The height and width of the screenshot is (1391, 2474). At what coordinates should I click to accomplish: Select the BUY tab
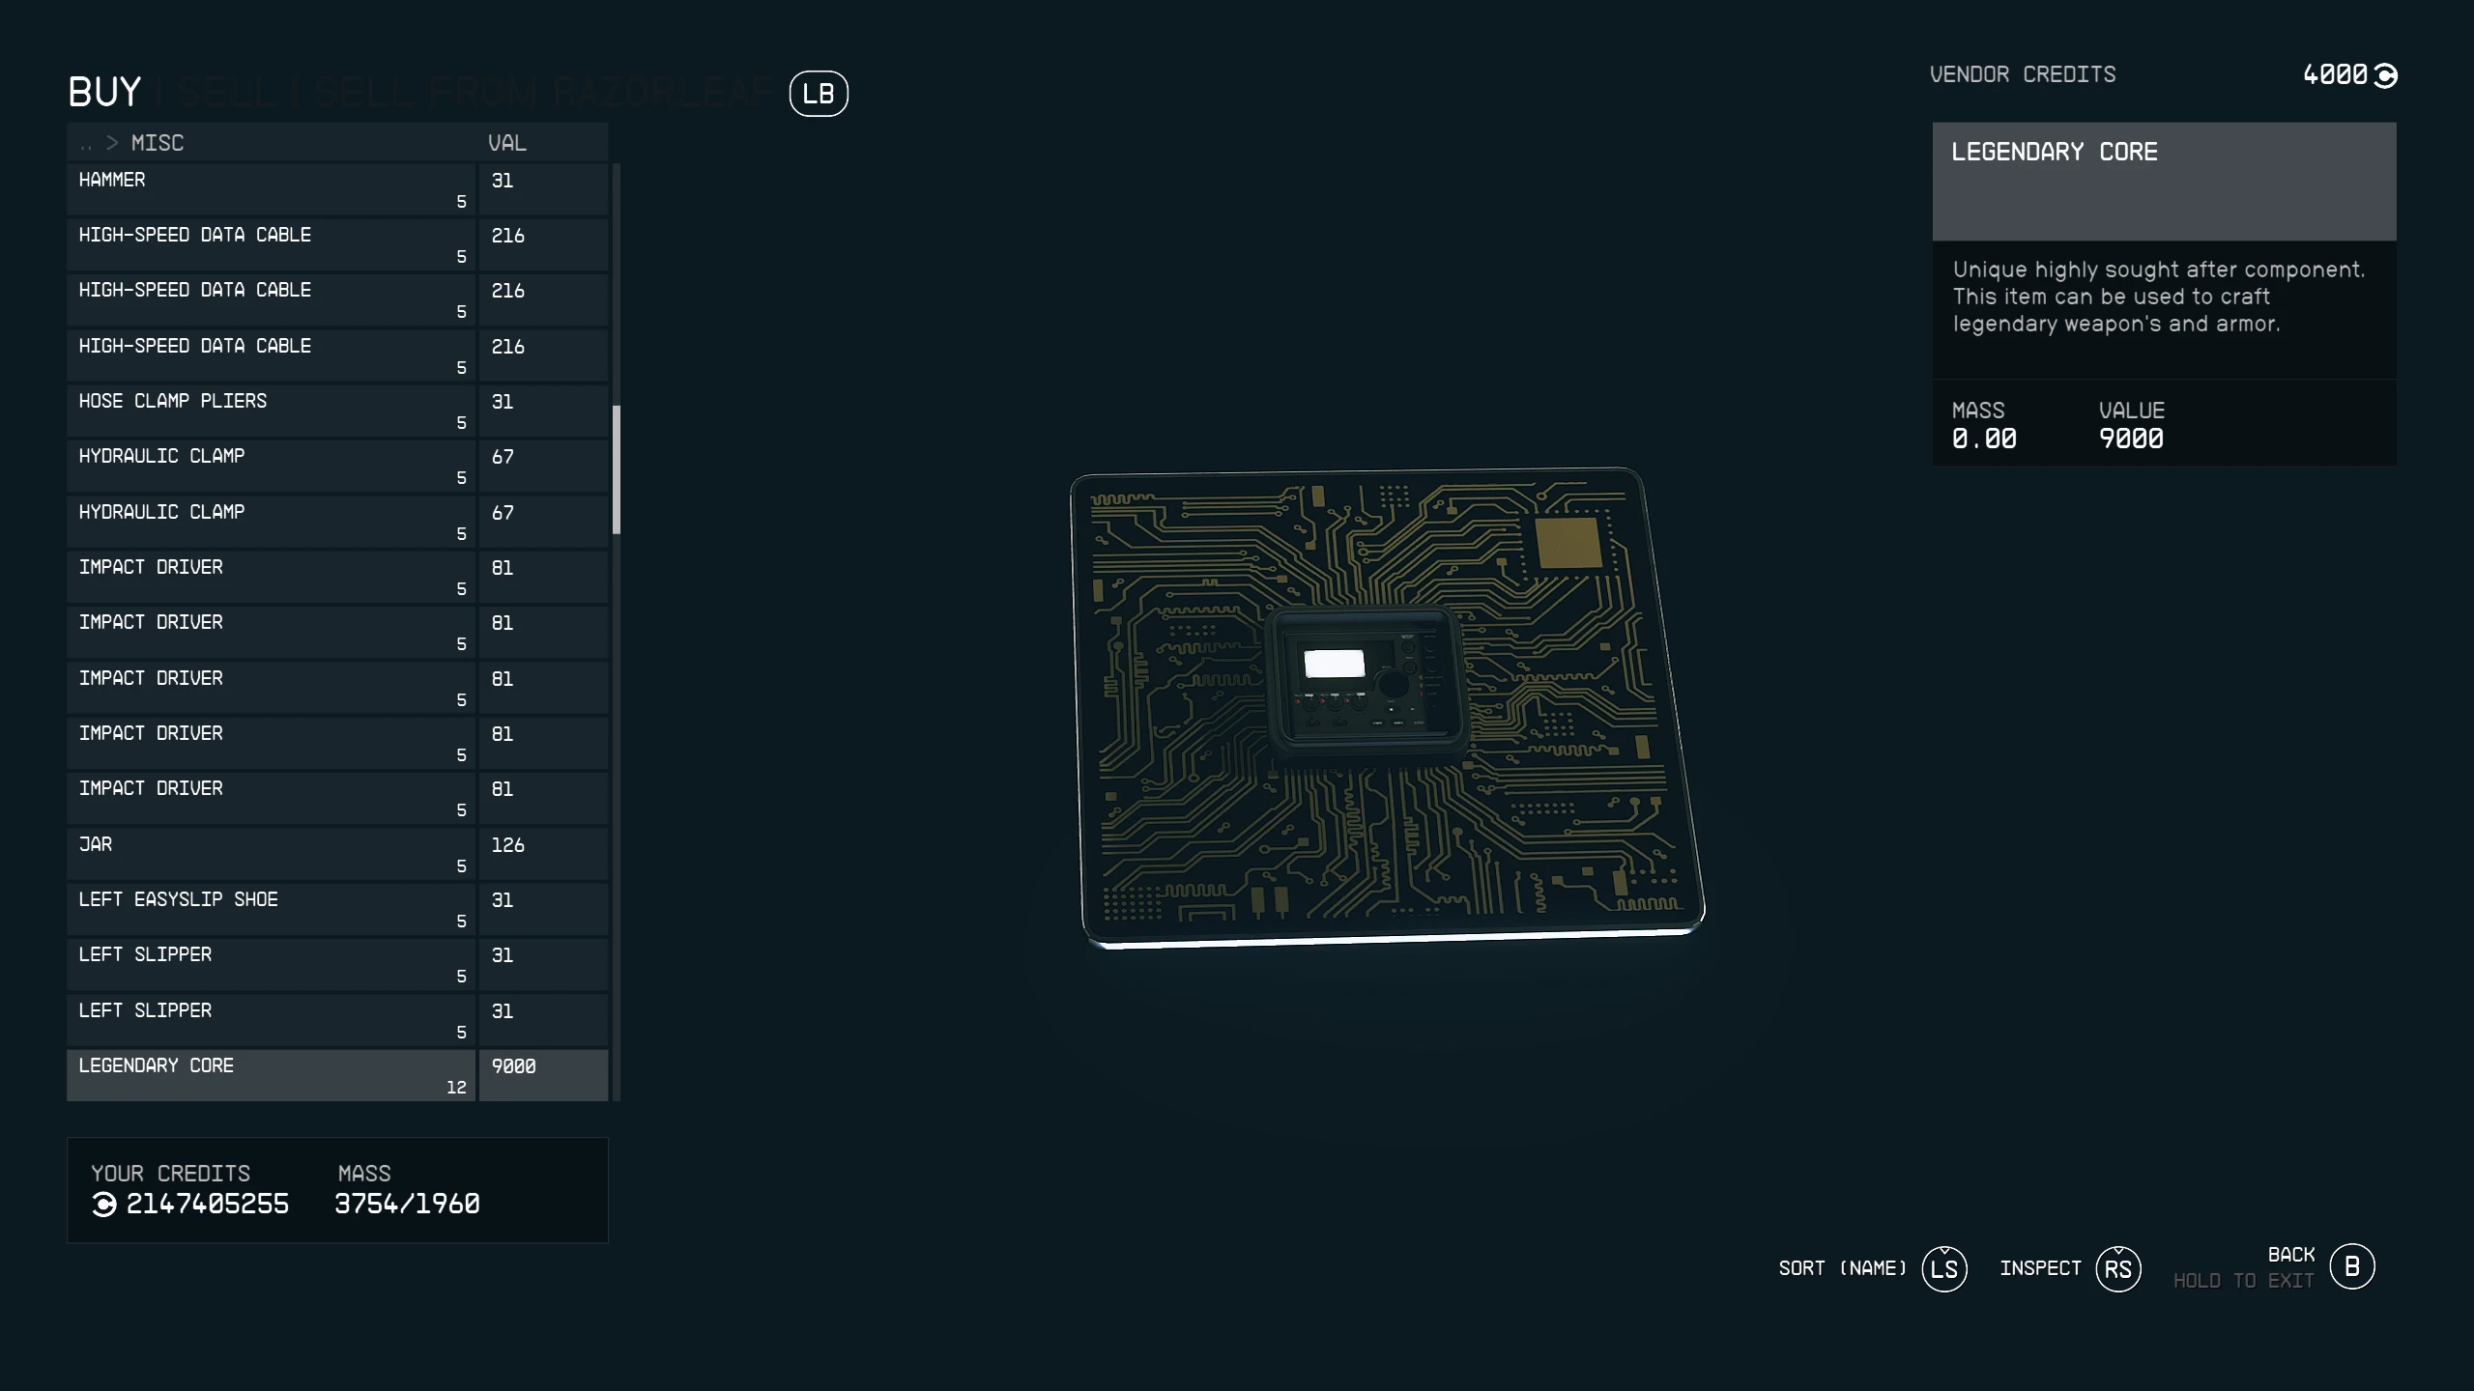click(104, 93)
